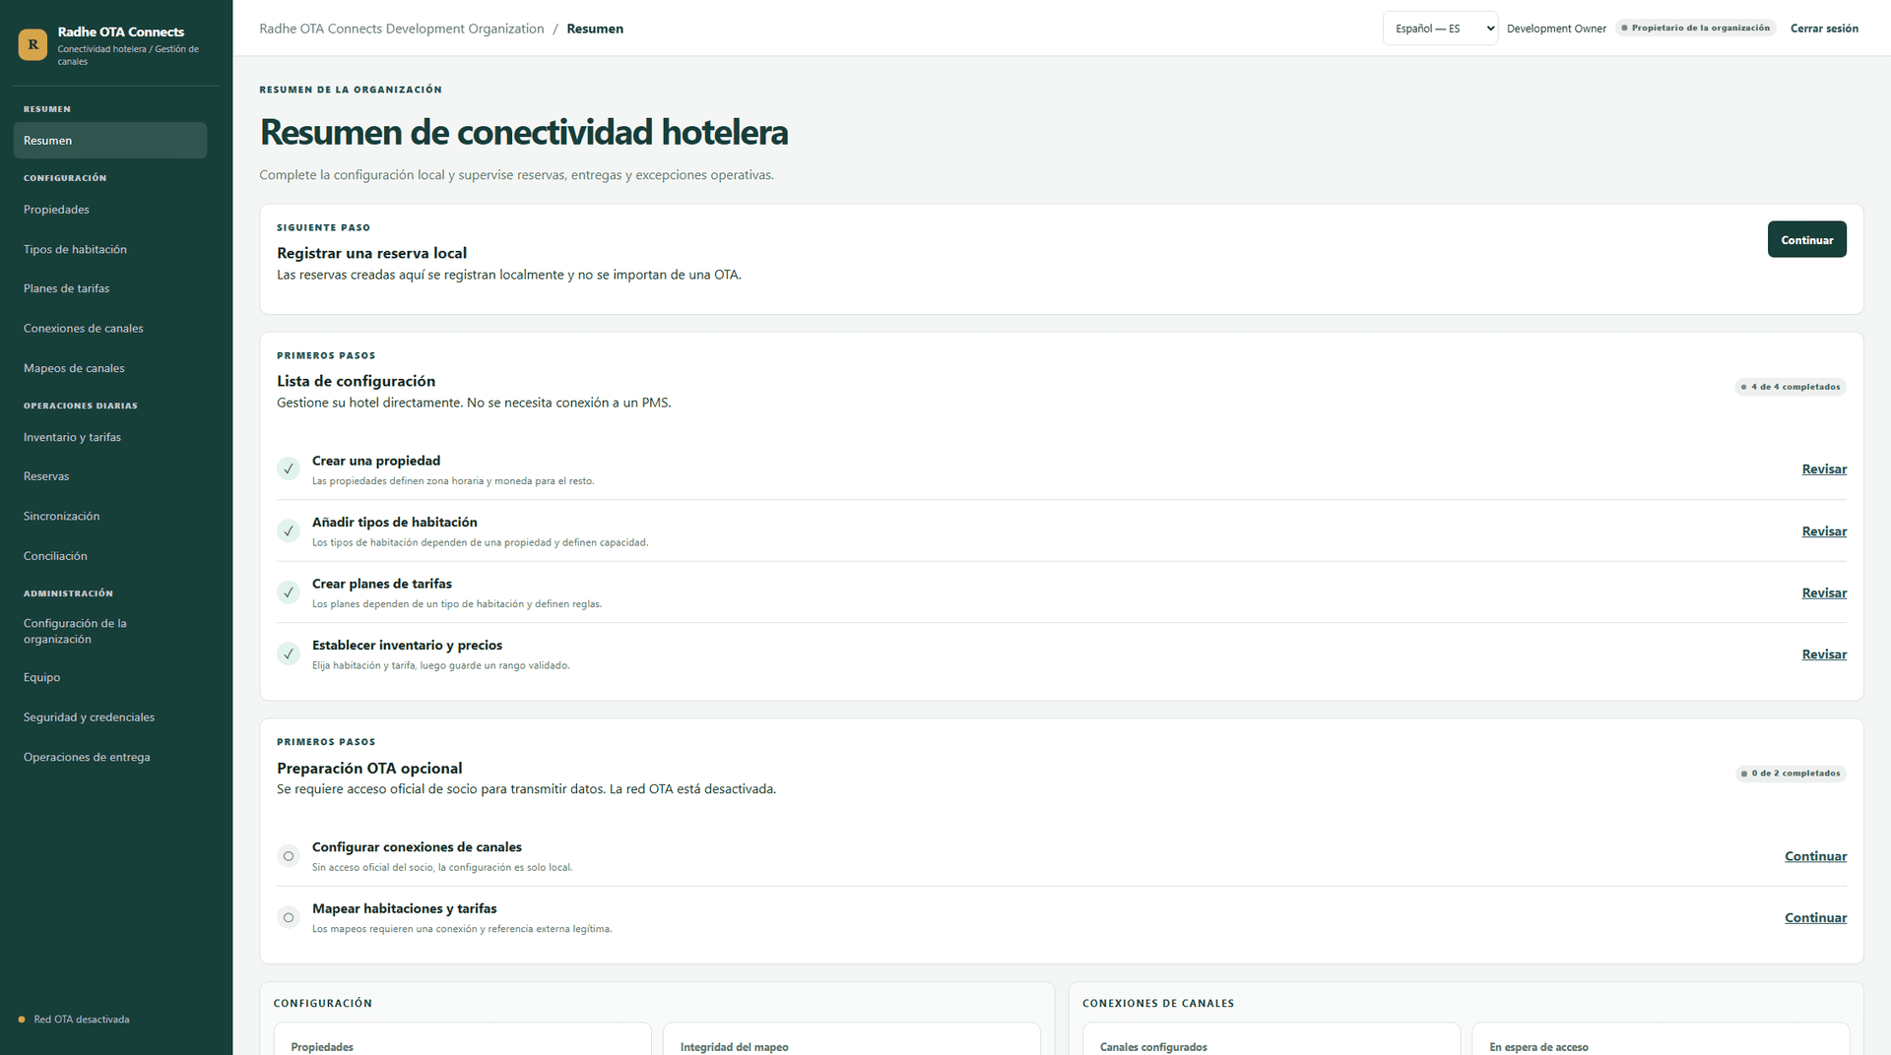Click the Canales configurados card
This screenshot has width=1891, height=1055.
[1271, 1039]
